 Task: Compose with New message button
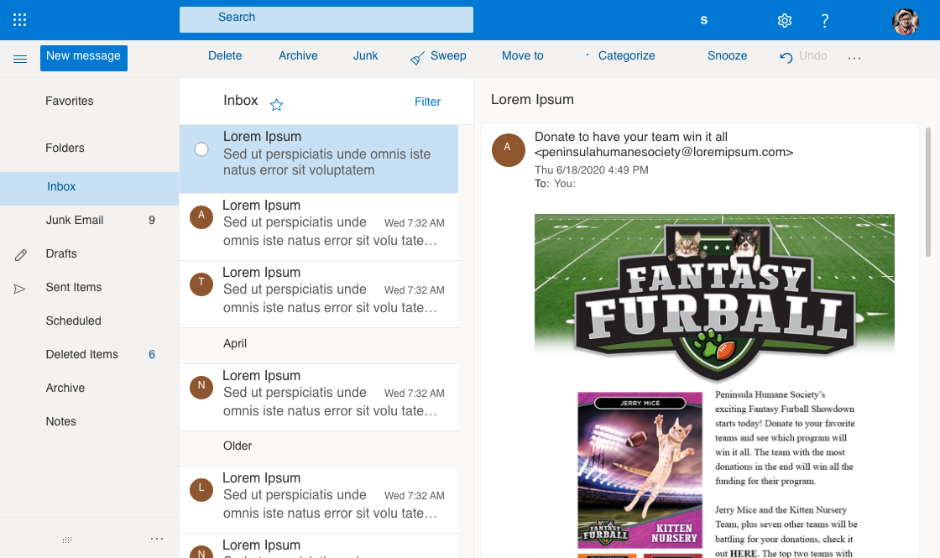(x=84, y=58)
